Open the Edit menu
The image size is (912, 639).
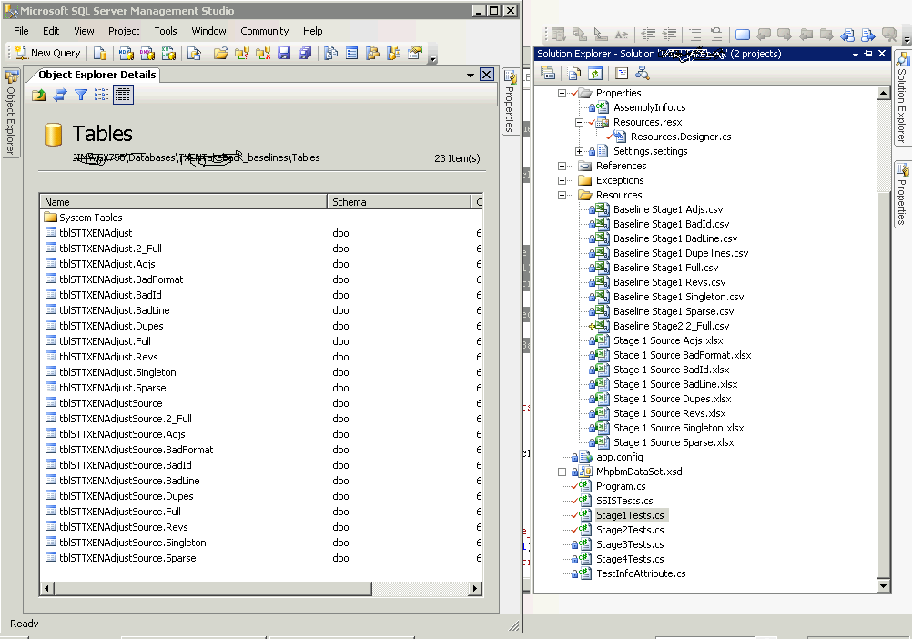click(x=51, y=31)
